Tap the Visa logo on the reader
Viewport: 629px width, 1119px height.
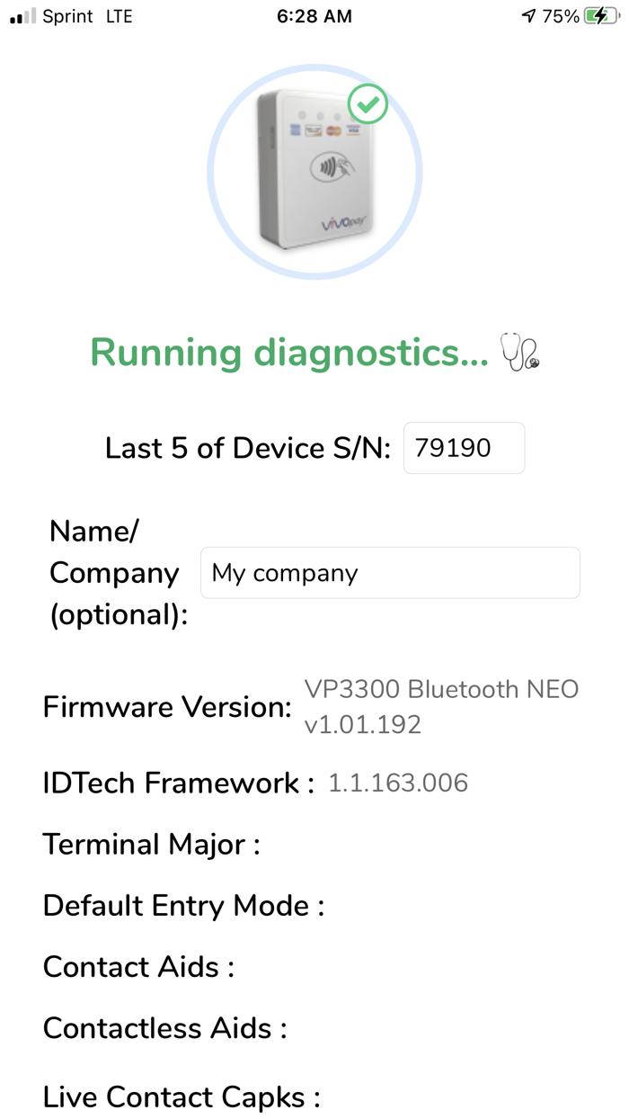[352, 130]
